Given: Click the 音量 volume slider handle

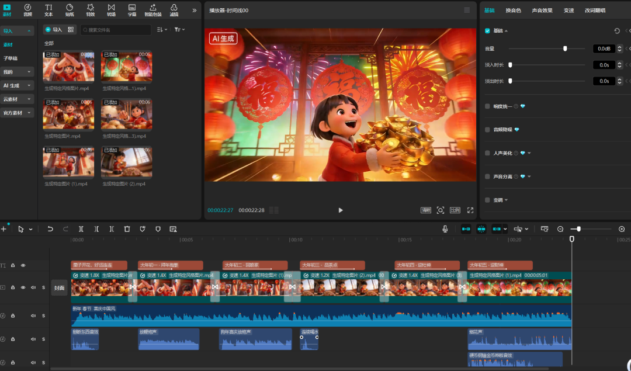Looking at the screenshot, I should (x=565, y=49).
